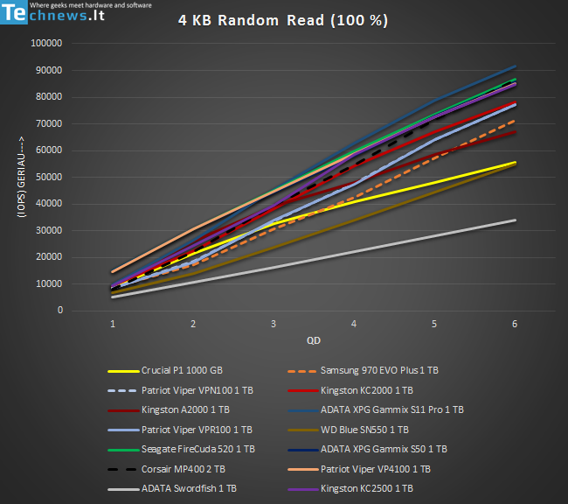Click the 'Kingston KC2500 1 TB' legend label
Viewport: 568px width, 504px height.
[x=367, y=489]
